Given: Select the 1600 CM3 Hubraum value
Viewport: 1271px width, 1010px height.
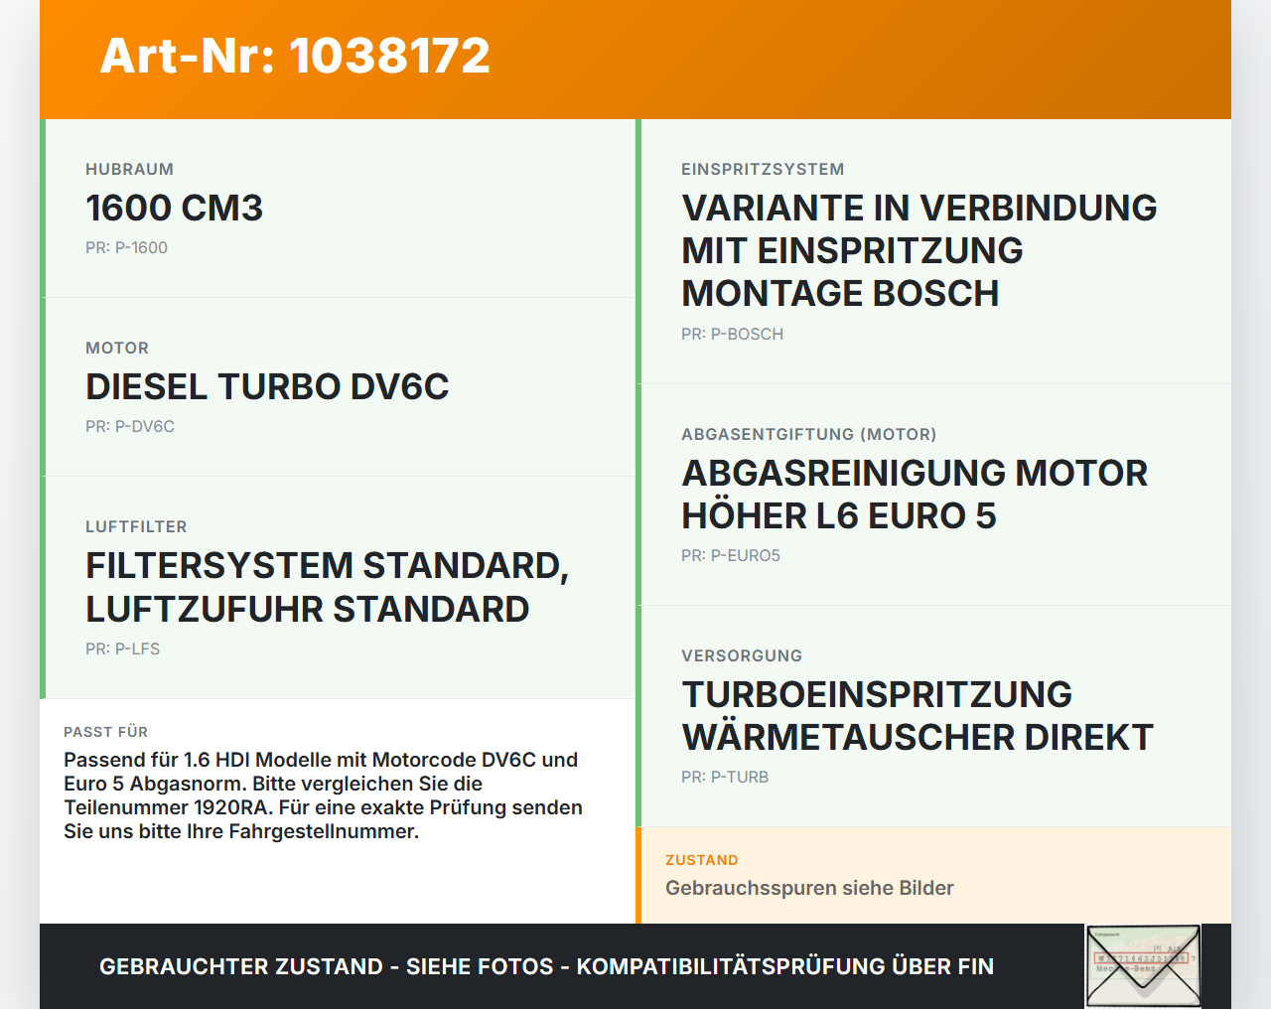Looking at the screenshot, I should (174, 208).
